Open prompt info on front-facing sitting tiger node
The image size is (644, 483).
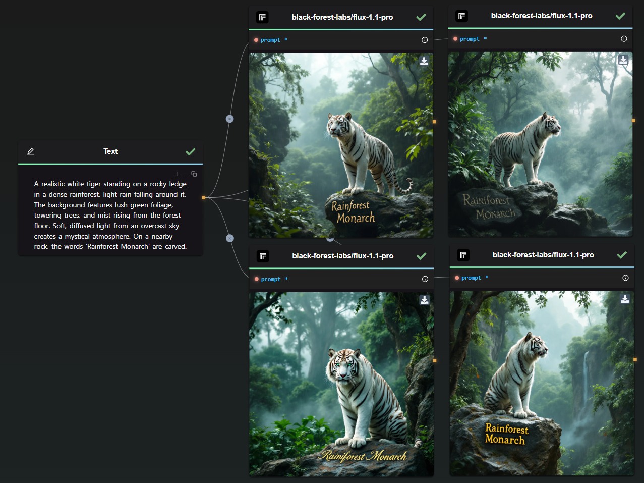tap(425, 279)
